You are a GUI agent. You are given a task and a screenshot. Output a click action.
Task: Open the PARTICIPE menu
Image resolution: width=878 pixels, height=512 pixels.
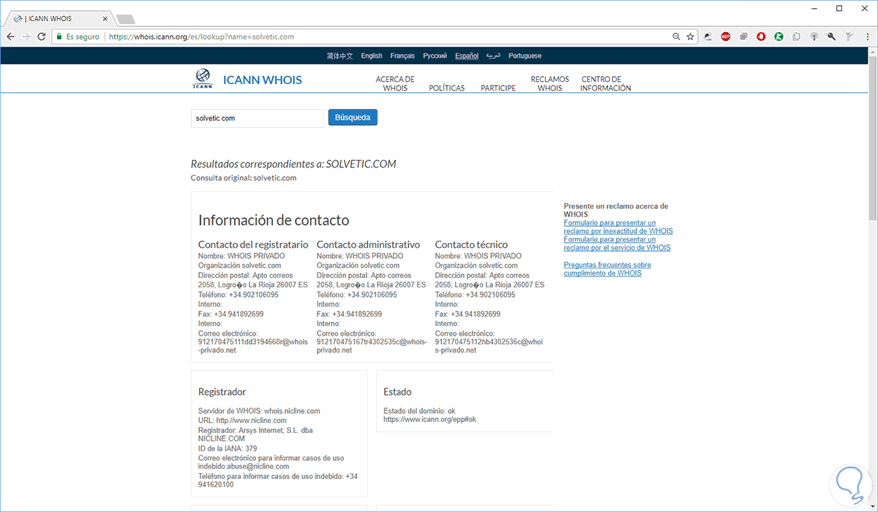[498, 88]
